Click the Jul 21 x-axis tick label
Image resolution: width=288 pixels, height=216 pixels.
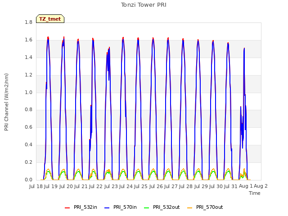click(x=81, y=186)
